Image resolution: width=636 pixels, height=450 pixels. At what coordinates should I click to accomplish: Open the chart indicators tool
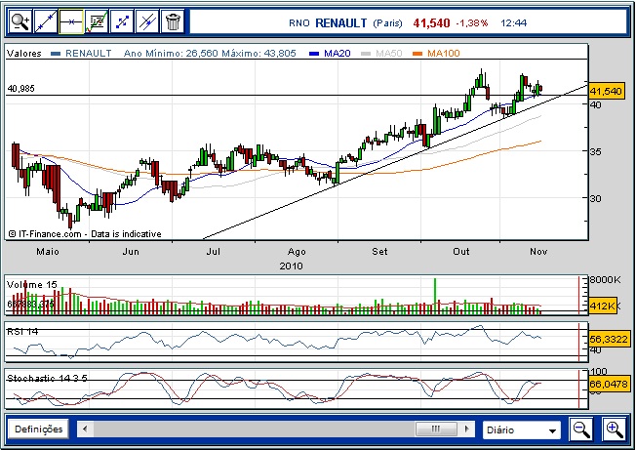pyautogui.click(x=97, y=21)
